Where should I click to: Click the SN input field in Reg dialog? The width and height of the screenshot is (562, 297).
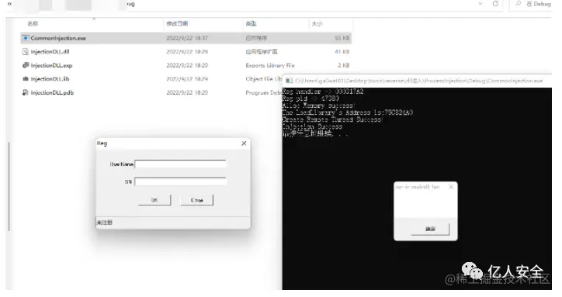(180, 181)
